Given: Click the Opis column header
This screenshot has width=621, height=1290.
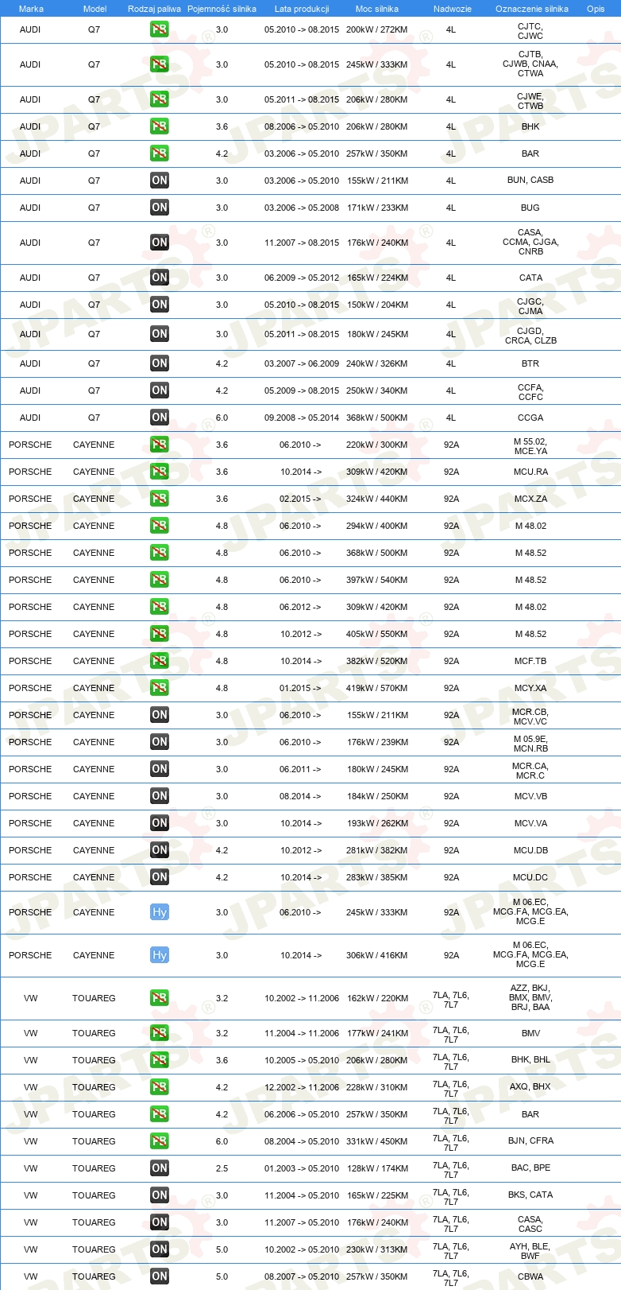Looking at the screenshot, I should coord(596,9).
